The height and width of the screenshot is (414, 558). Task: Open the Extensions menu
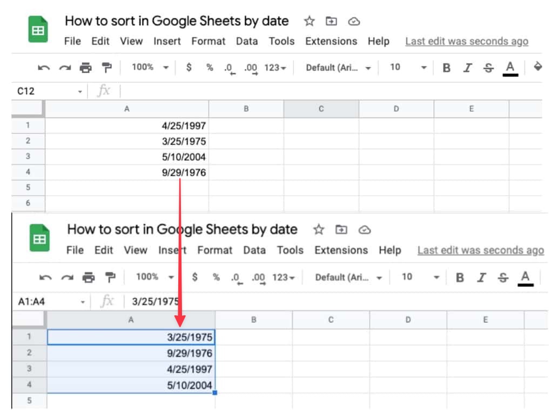(x=331, y=41)
